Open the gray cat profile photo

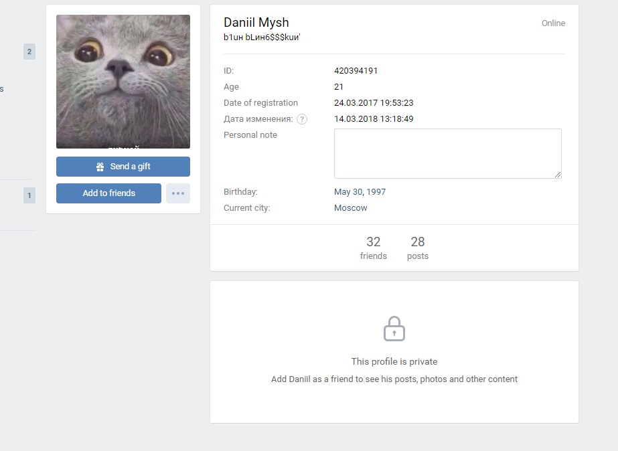tap(123, 82)
